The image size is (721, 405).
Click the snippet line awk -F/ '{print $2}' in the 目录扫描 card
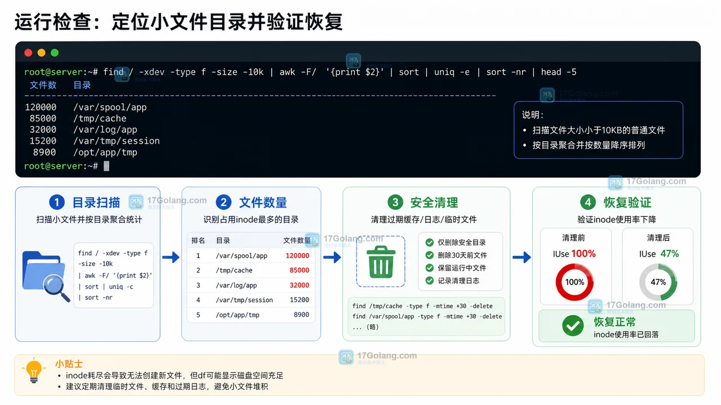coord(115,276)
